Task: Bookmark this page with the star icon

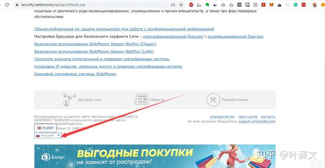Action: 181,4
